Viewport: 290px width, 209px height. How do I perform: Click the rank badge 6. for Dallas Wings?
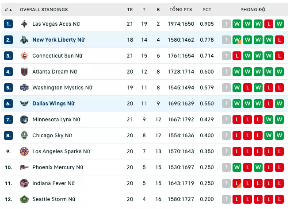point(8,104)
